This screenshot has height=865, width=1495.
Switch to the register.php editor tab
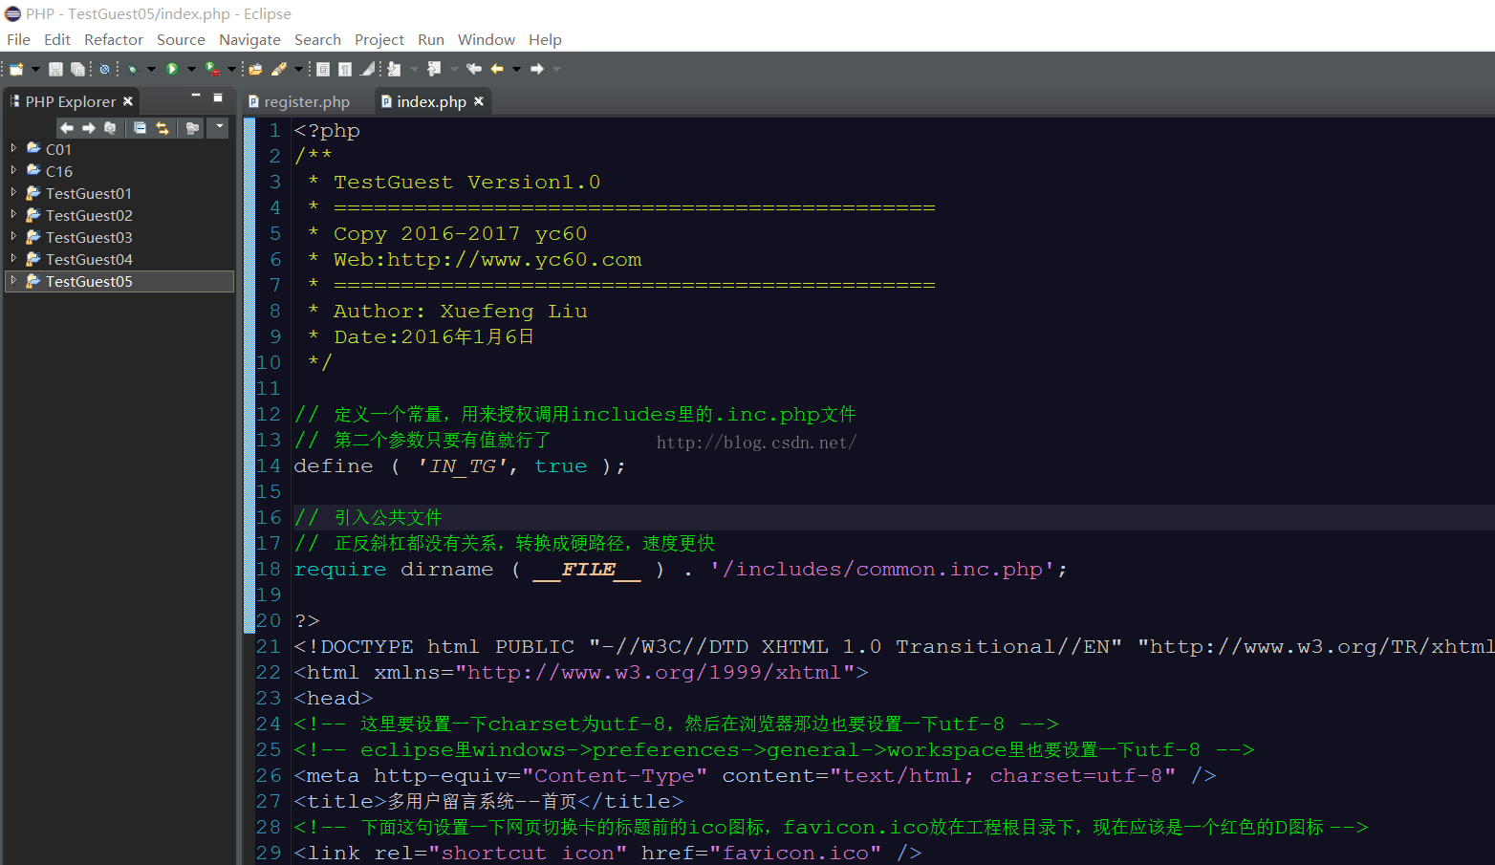(299, 101)
